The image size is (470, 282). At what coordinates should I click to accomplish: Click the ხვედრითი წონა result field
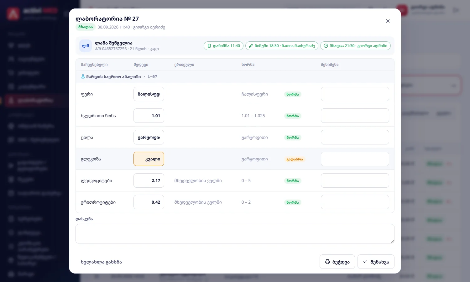click(149, 116)
